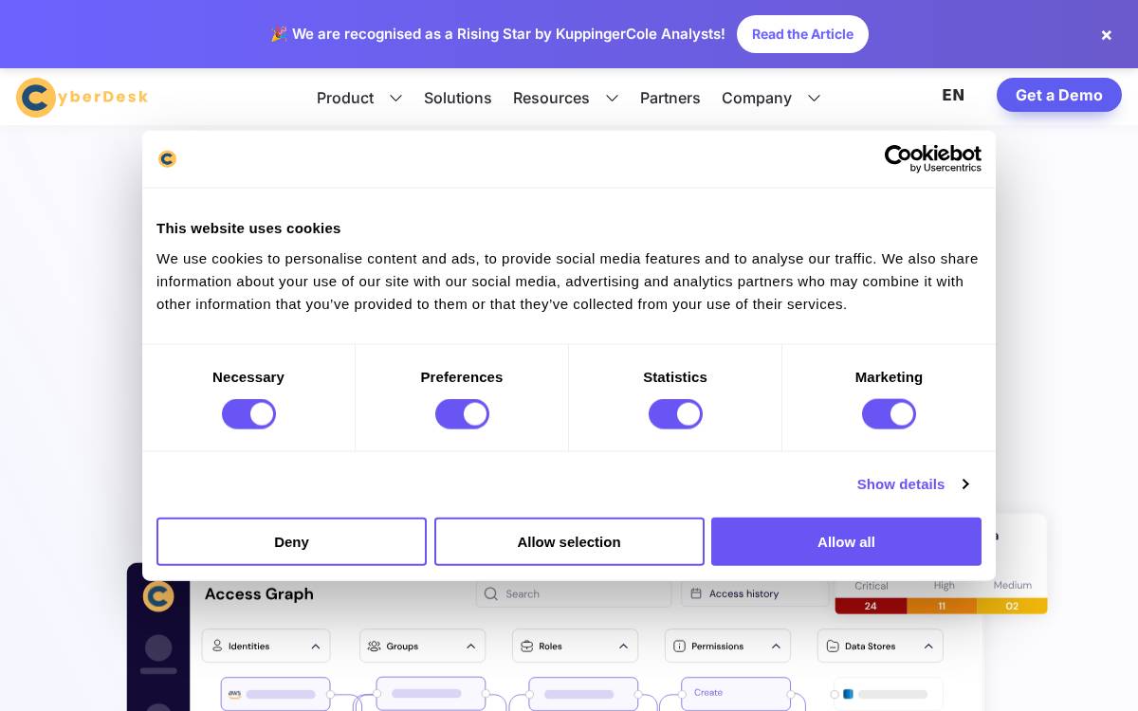Click the Show details arrow chevron
This screenshot has height=711, width=1138.
point(965,484)
